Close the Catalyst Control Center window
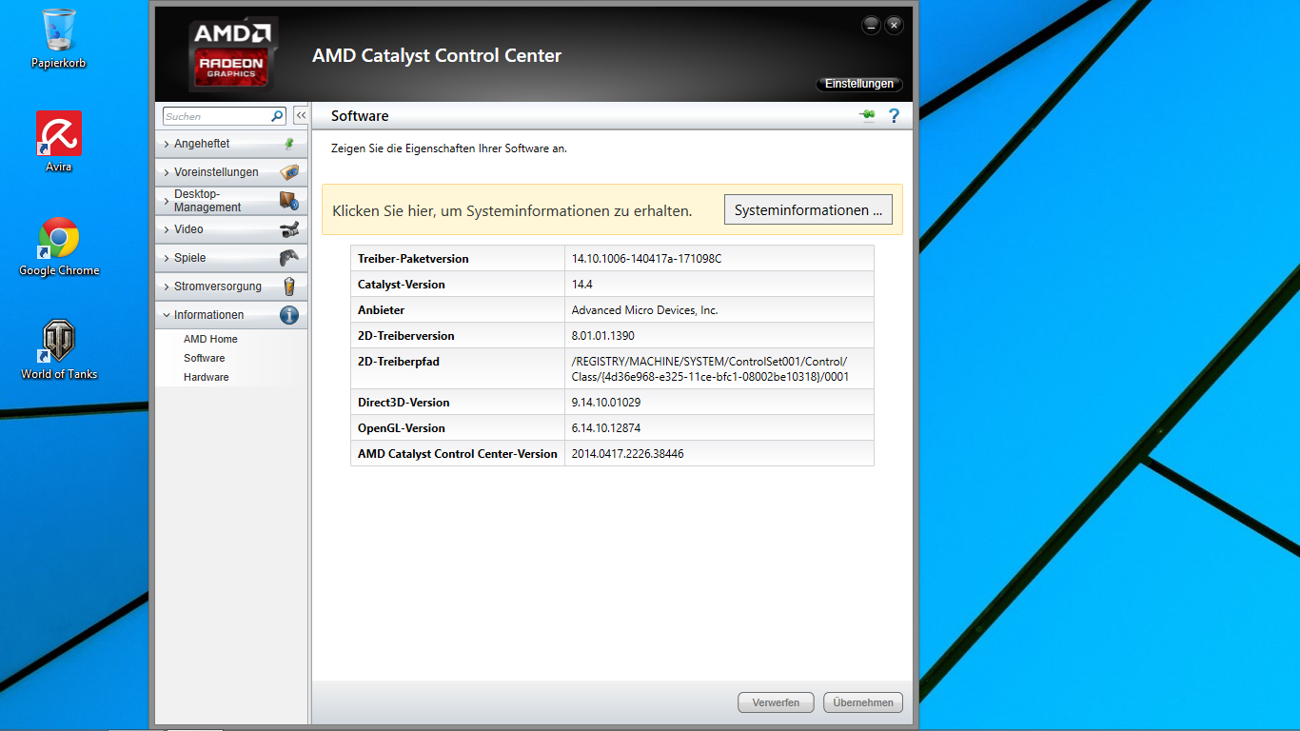 pos(894,26)
